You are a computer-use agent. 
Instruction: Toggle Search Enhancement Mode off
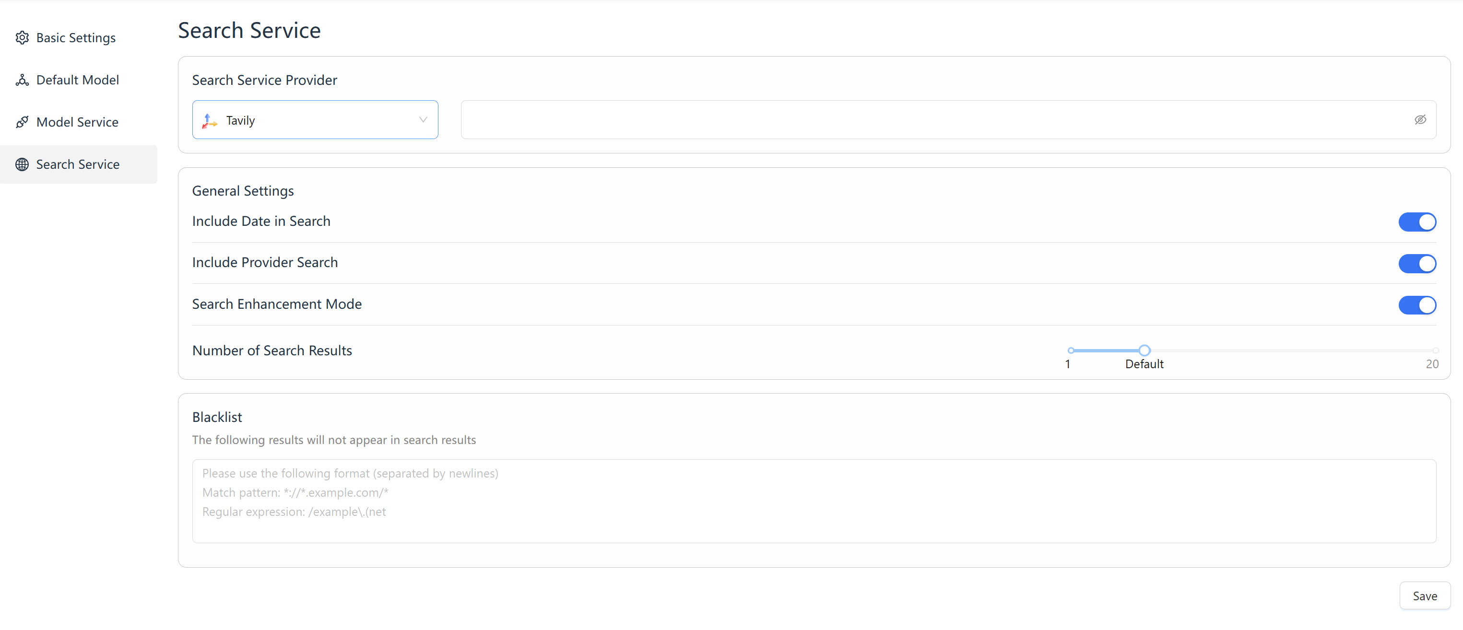pos(1417,305)
